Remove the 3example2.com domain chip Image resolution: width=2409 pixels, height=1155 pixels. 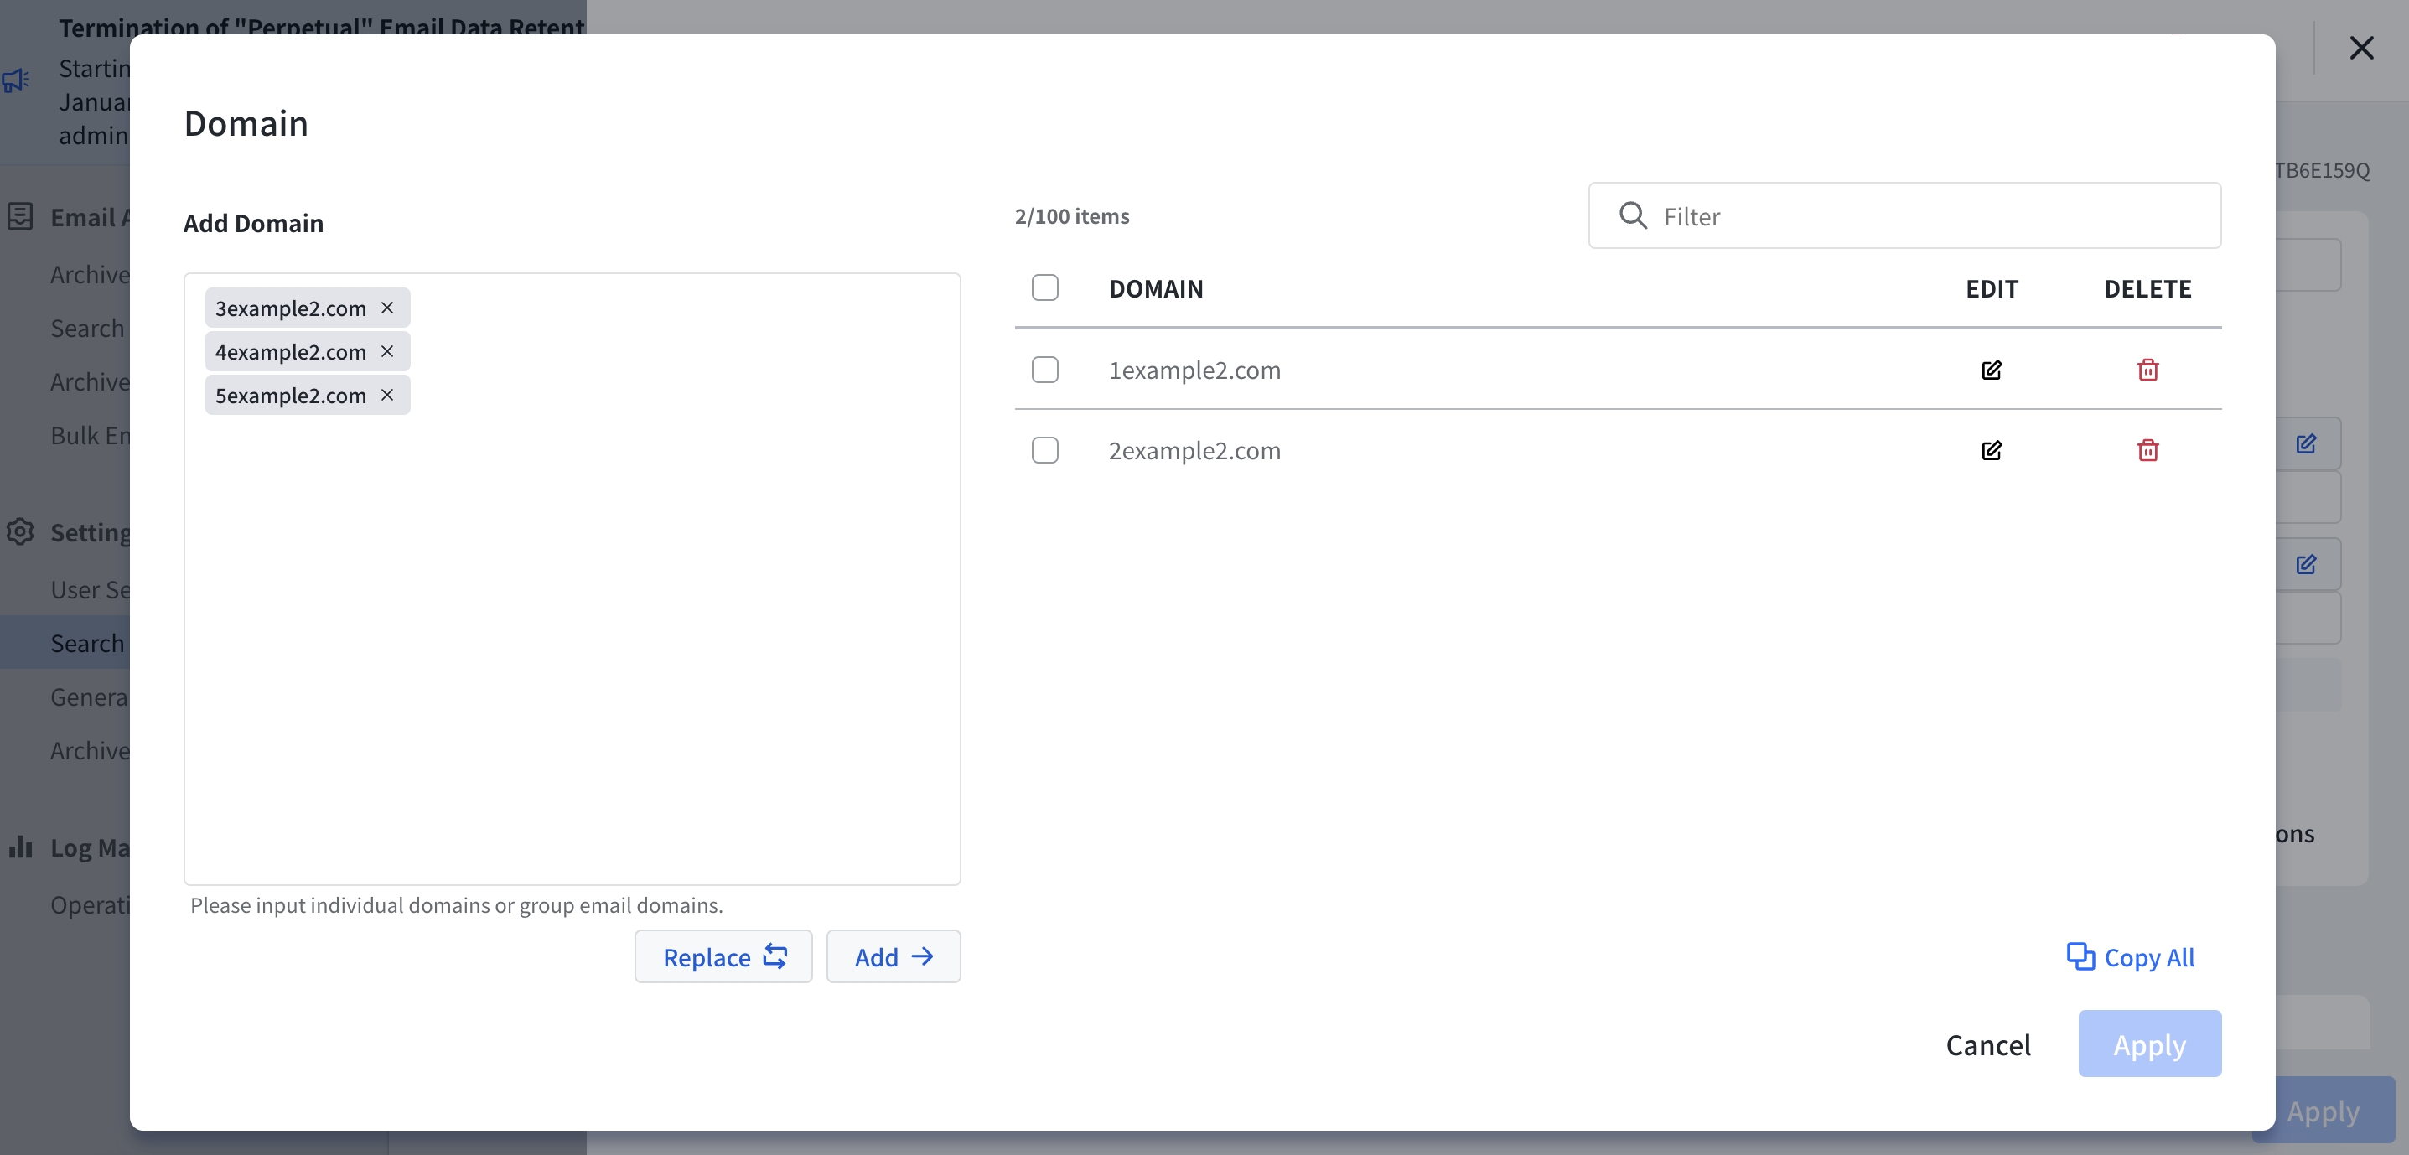(x=387, y=308)
